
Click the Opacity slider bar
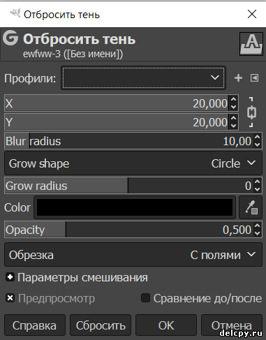tap(133, 230)
